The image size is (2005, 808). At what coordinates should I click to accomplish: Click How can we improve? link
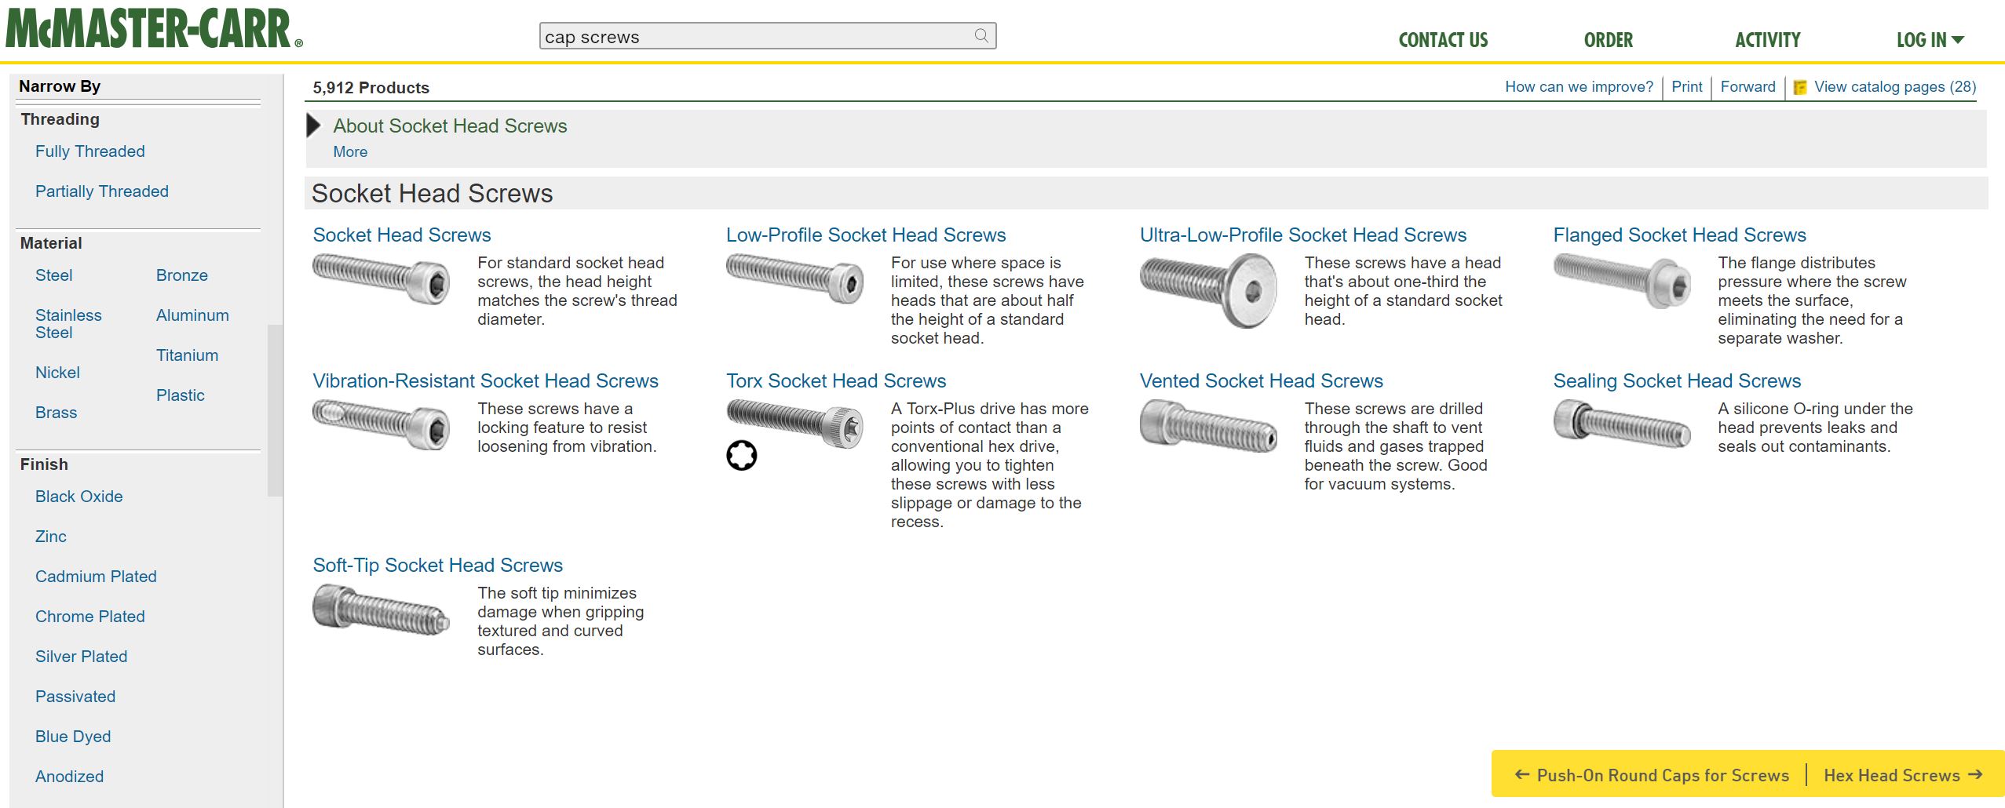[x=1579, y=87]
